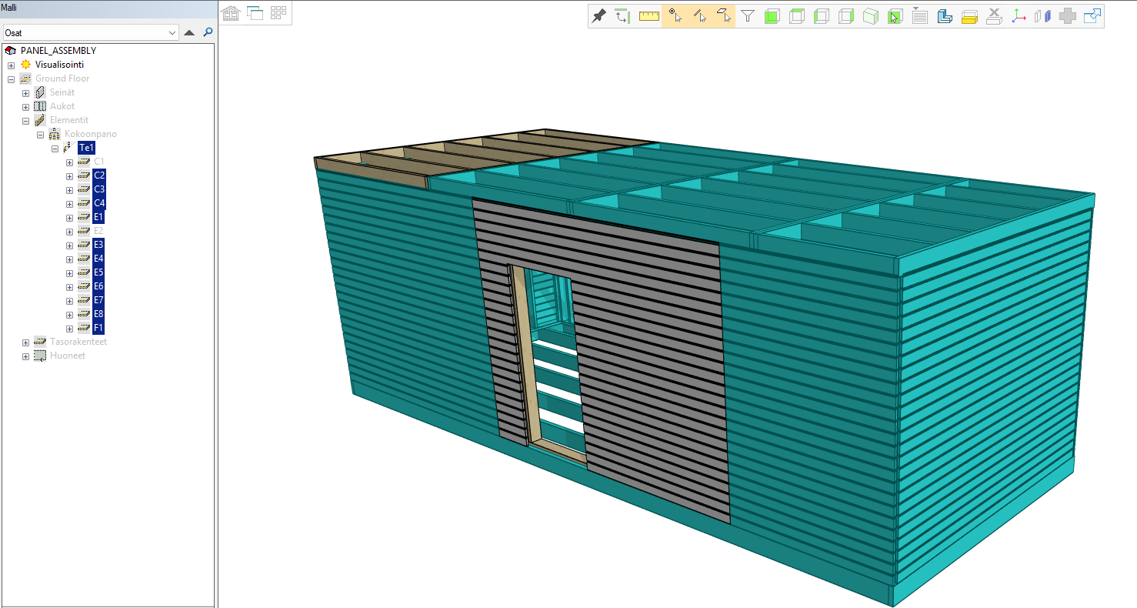The height and width of the screenshot is (608, 1137).
Task: Expand the Seinät node
Action: [x=25, y=92]
